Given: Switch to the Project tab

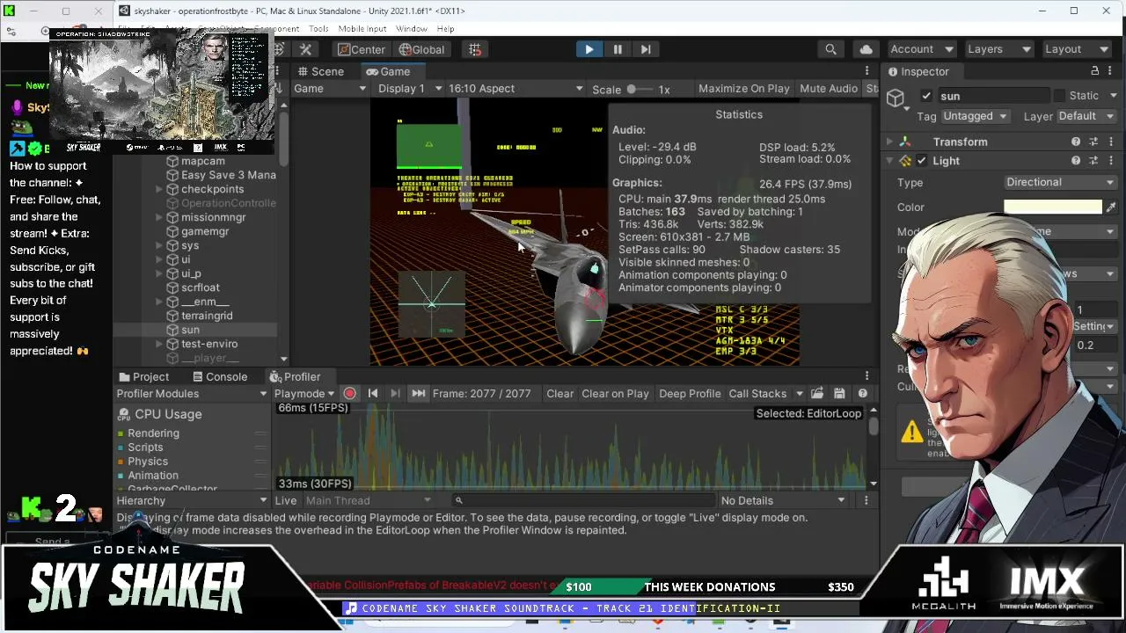Looking at the screenshot, I should (x=143, y=376).
